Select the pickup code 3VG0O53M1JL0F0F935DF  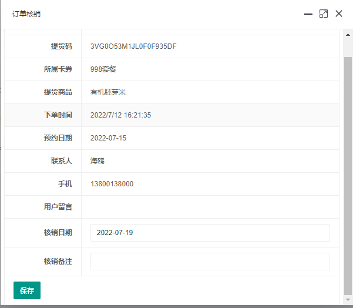pyautogui.click(x=133, y=46)
